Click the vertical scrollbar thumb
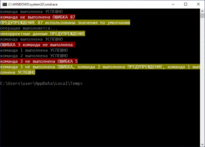 point(202,16)
